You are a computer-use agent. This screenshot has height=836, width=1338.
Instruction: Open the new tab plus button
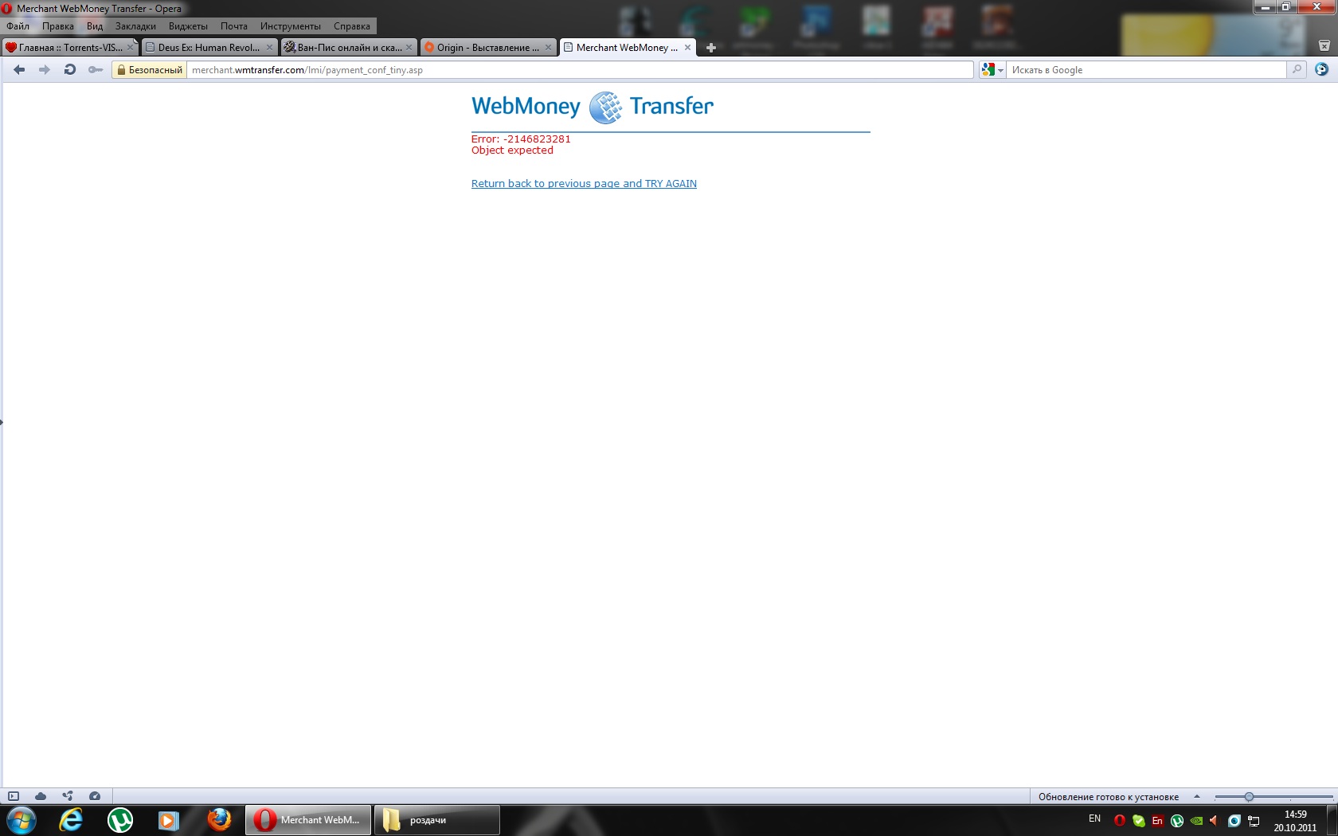(711, 48)
